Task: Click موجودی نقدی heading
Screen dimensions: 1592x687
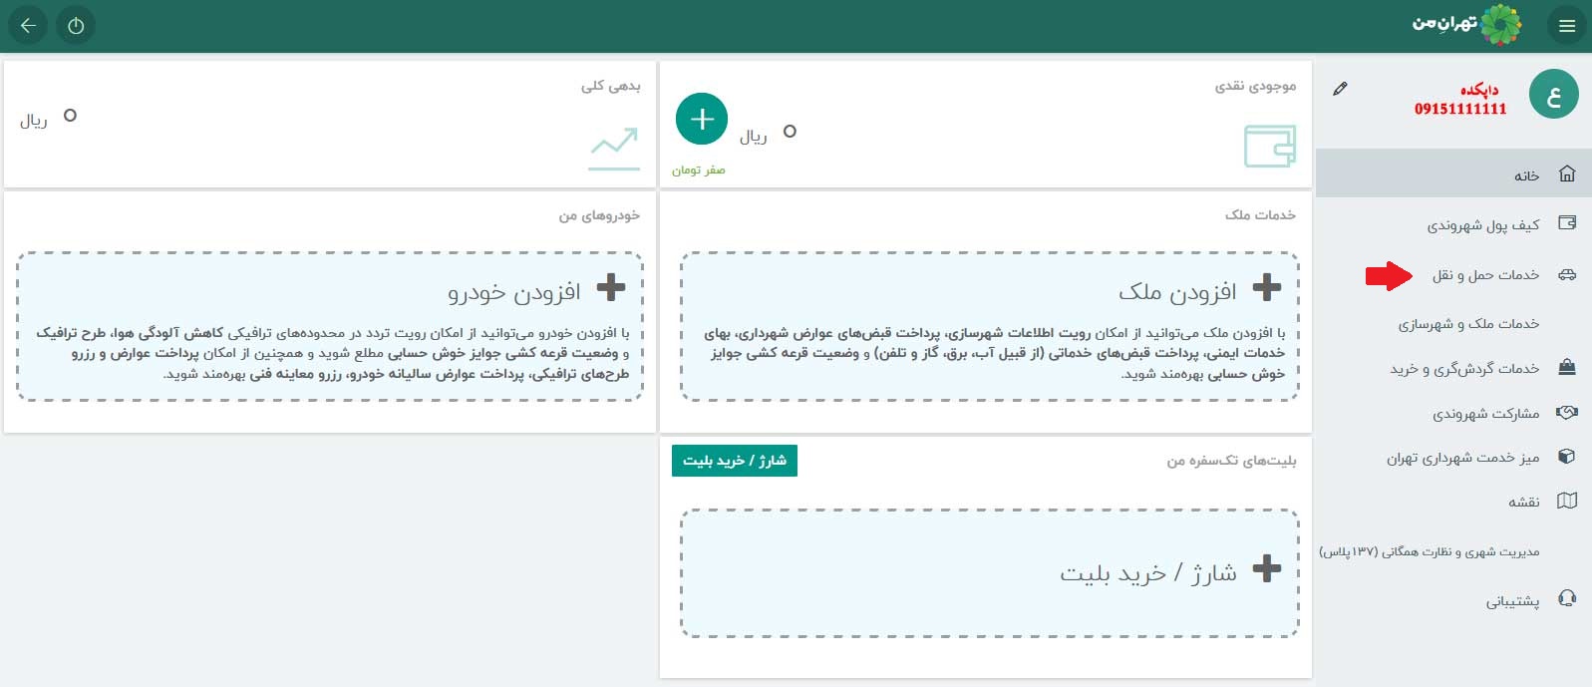Action: coord(1255,86)
